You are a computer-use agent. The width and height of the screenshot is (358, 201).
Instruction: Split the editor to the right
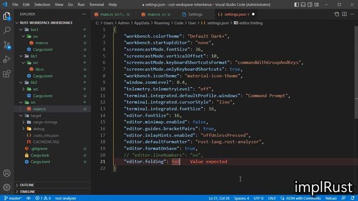pyautogui.click(x=345, y=14)
